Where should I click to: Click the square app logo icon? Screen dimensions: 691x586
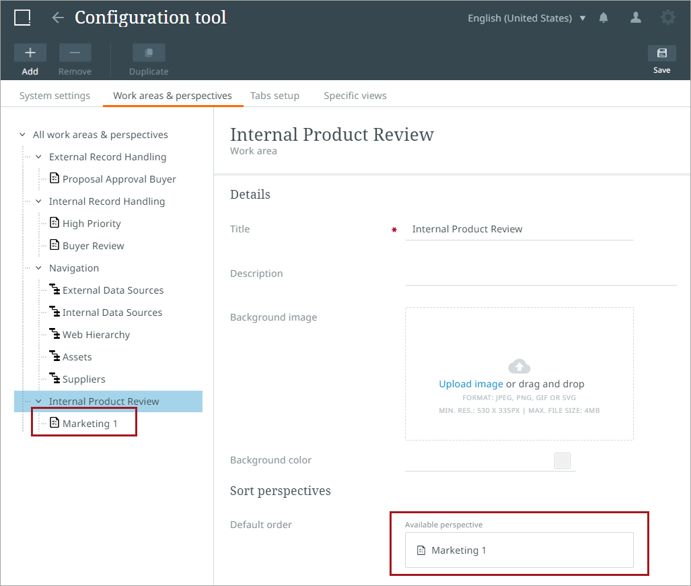(22, 18)
